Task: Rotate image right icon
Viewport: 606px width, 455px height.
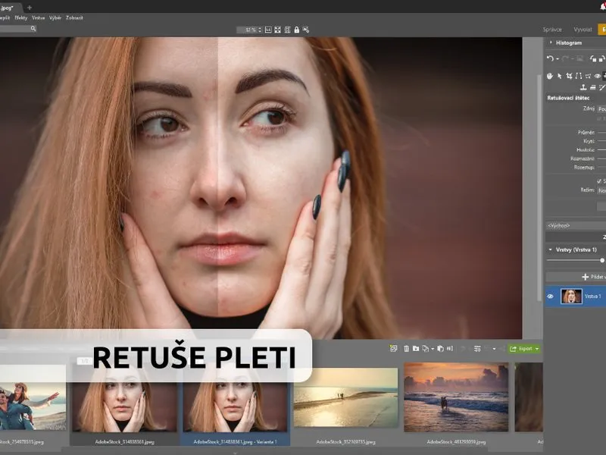Action: [601, 58]
